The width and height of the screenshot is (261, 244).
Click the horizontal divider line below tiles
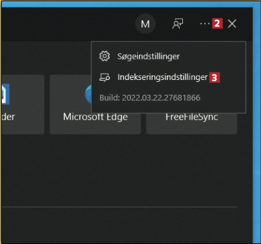click(119, 207)
